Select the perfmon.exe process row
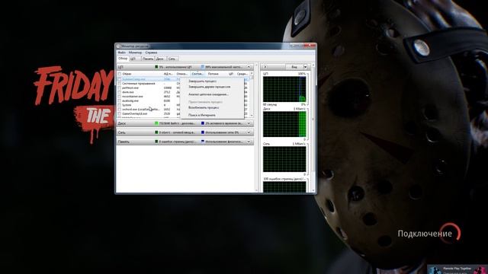This screenshot has height=274, width=488. [149, 88]
